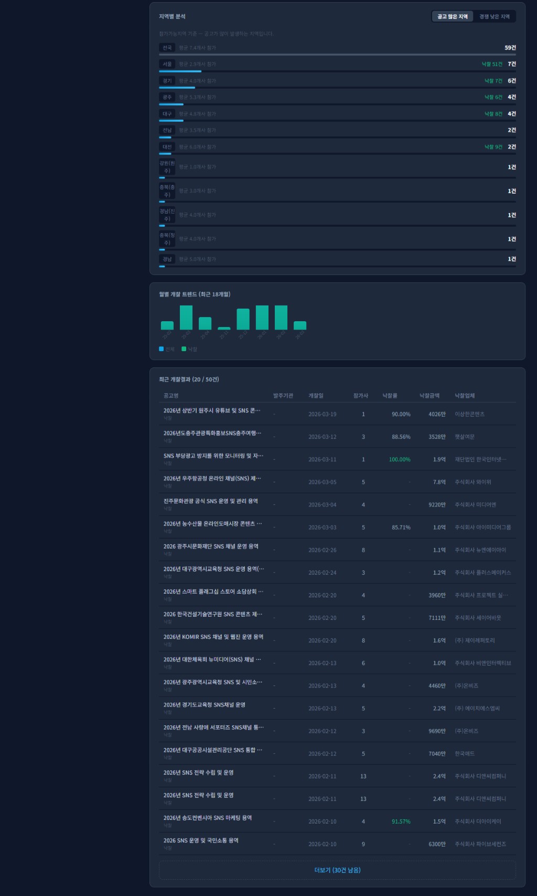Click the 서울 region tag
This screenshot has width=537, height=896.
167,64
